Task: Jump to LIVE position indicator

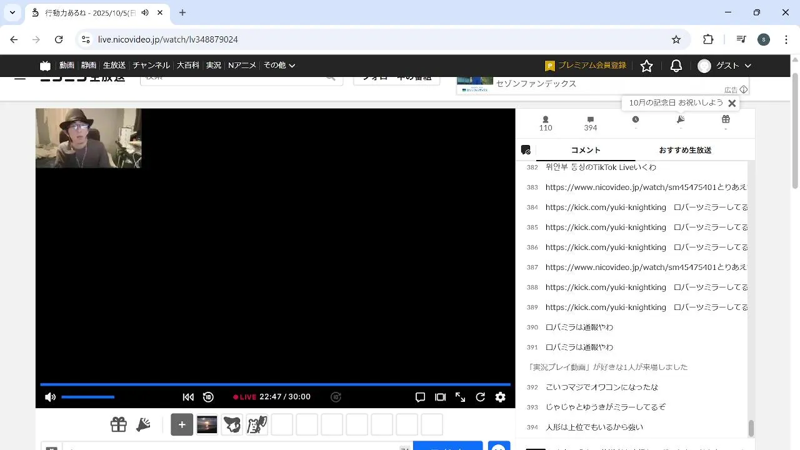Action: coord(245,397)
